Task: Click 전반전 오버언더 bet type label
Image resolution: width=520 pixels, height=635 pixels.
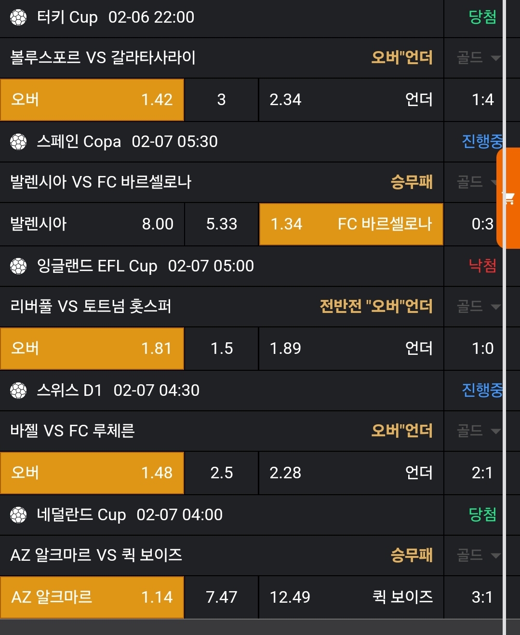Action: [x=376, y=307]
